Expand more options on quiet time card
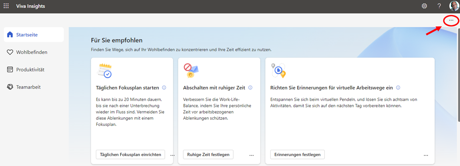 pos(251,155)
